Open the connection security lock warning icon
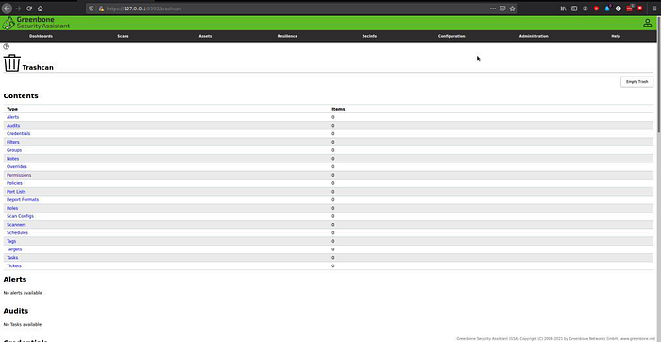 [x=101, y=9]
